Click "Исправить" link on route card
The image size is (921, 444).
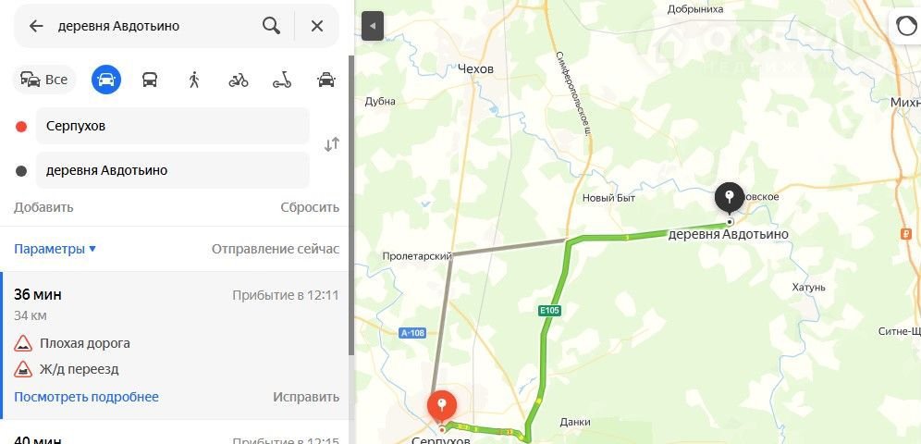click(x=306, y=397)
